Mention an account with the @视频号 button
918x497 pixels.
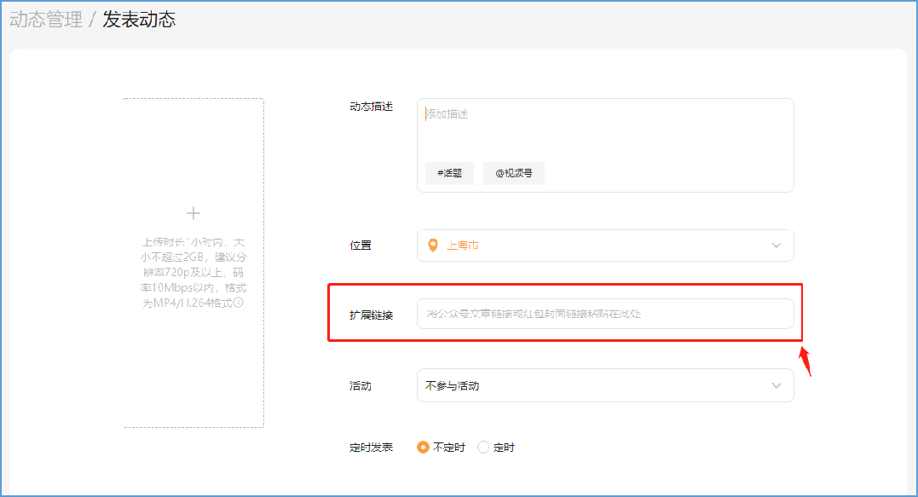pos(513,173)
